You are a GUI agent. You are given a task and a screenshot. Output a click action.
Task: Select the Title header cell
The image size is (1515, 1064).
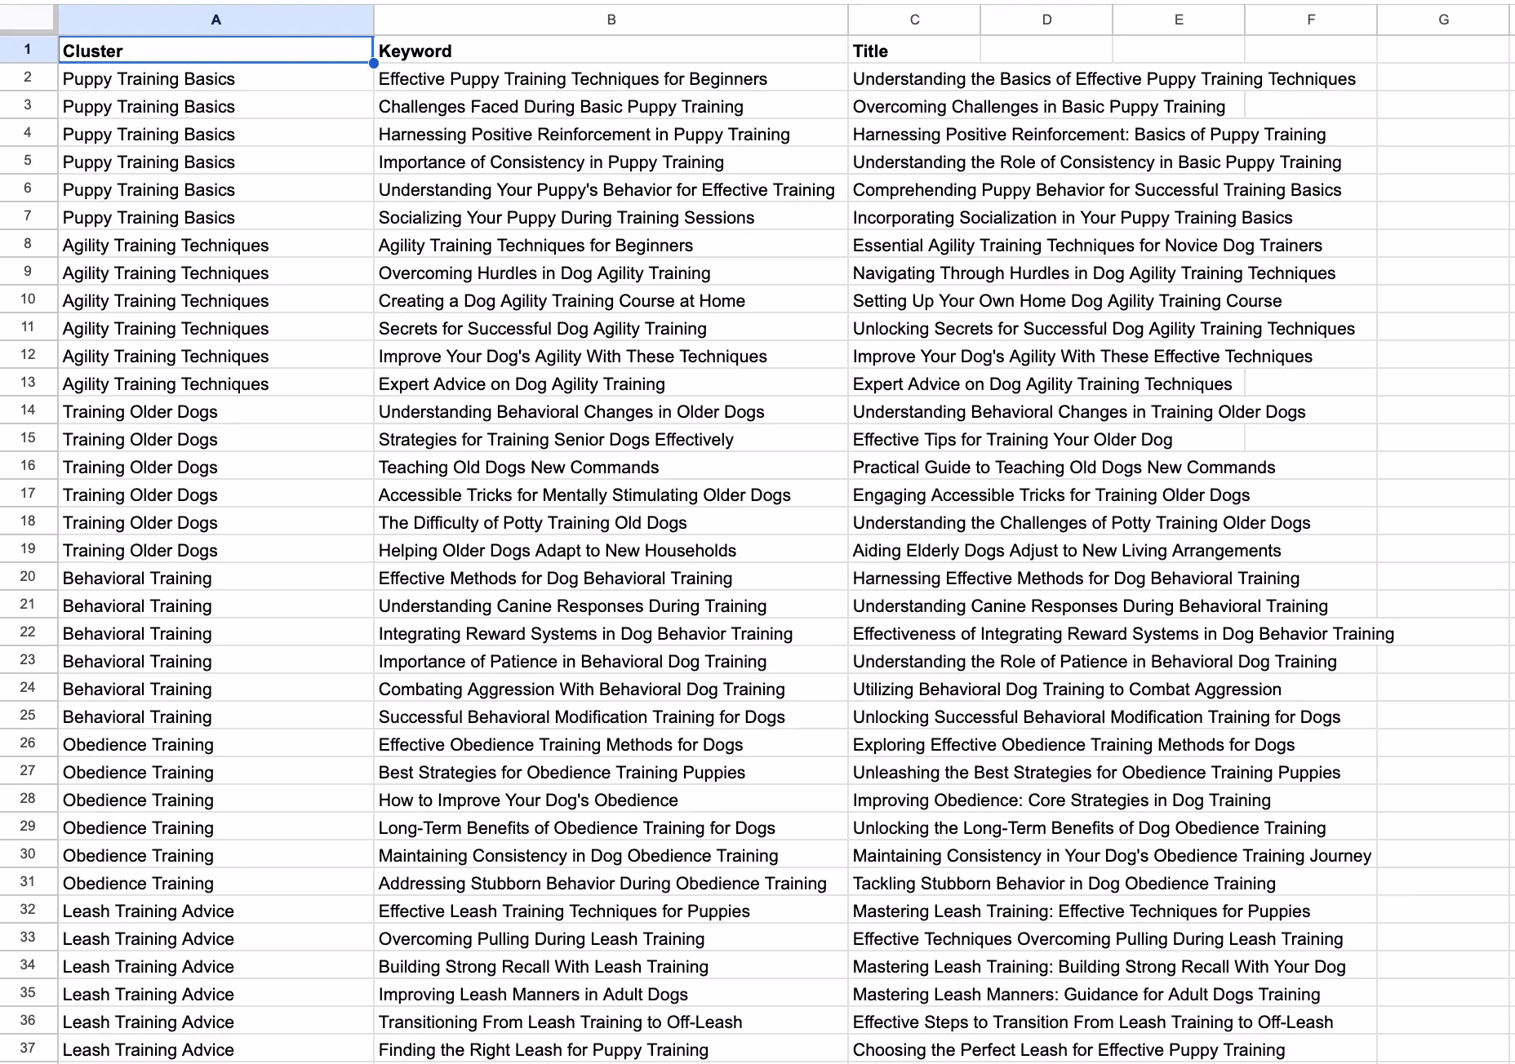coord(914,51)
